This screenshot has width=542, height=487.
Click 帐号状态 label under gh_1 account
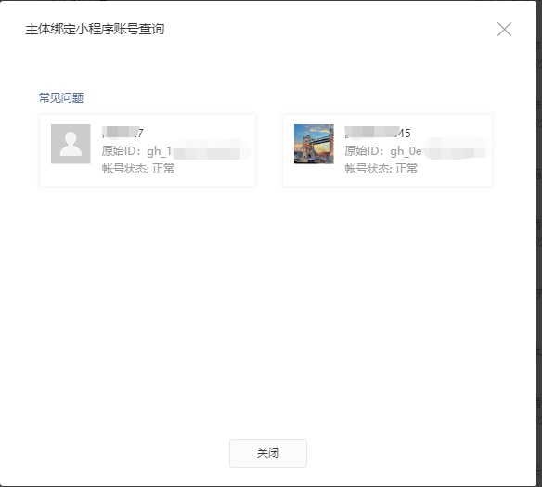pyautogui.click(x=125, y=169)
